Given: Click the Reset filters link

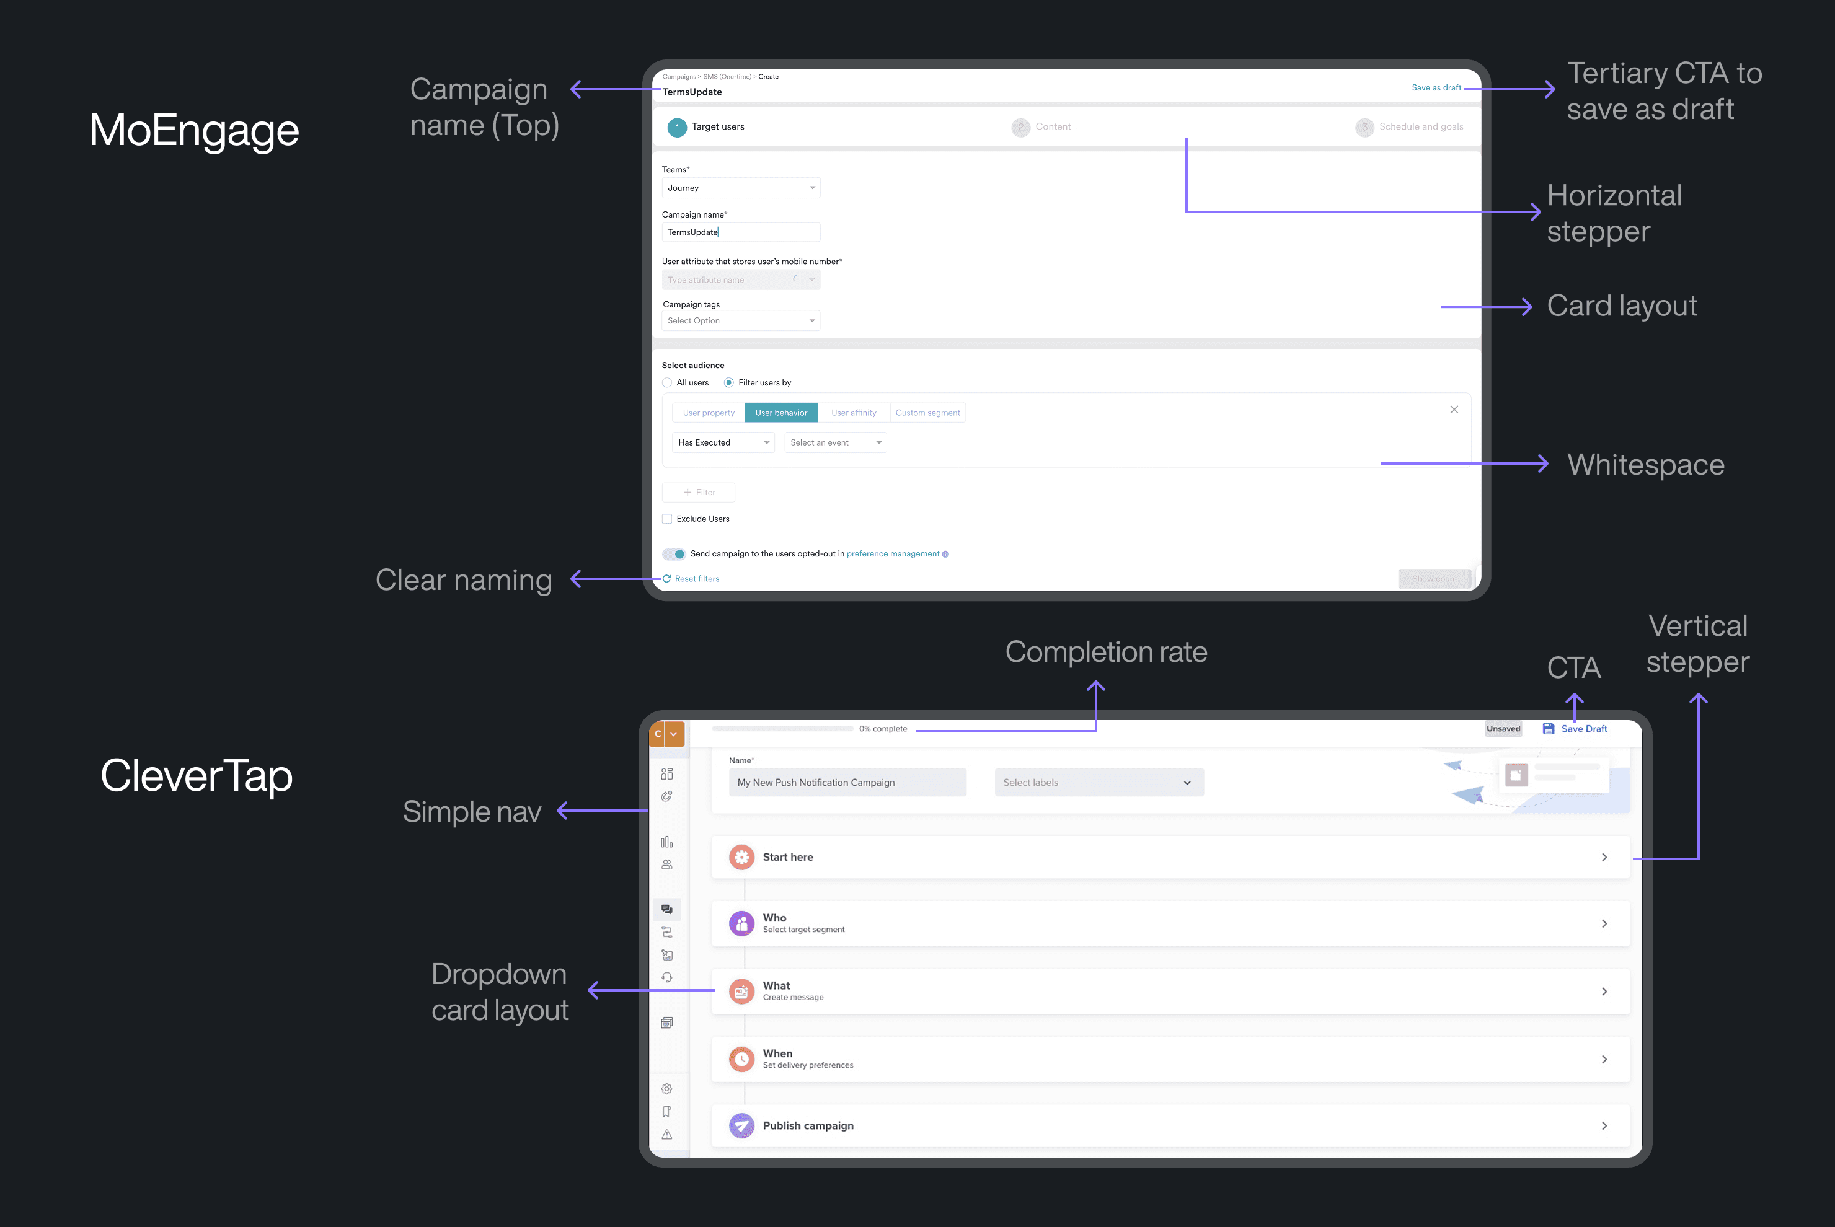Looking at the screenshot, I should point(696,579).
